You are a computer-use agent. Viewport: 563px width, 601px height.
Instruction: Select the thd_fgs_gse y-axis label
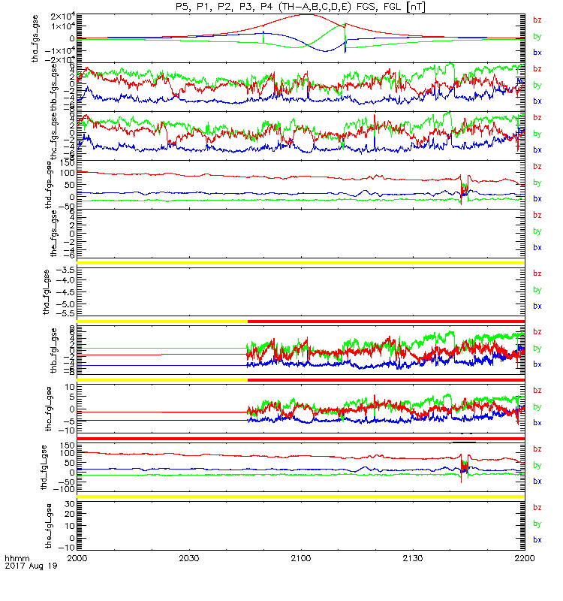tap(48, 185)
